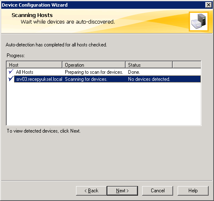Click the 'Scanning for devices.' operation cell
This screenshot has height=201, width=214.
click(86, 79)
